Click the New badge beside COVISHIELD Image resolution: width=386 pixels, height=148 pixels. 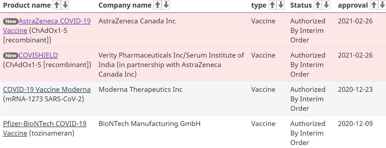tap(11, 56)
